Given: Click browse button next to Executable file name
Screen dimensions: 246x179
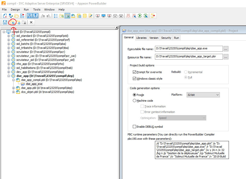Looking at the screenshot, I should coord(226,49).
